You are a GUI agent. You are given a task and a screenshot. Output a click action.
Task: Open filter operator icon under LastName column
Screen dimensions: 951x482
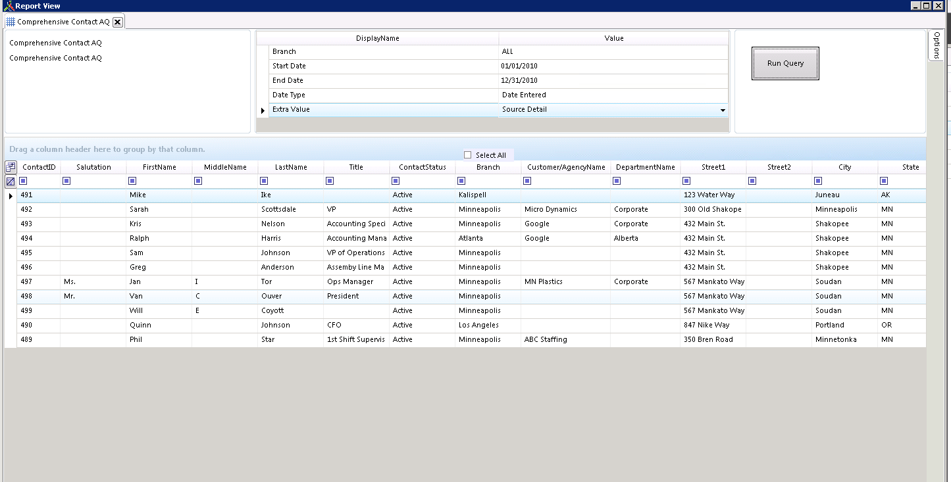[x=264, y=181]
